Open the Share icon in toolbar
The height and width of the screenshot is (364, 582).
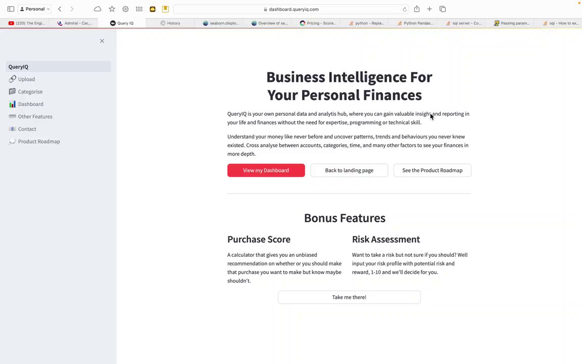[x=417, y=9]
